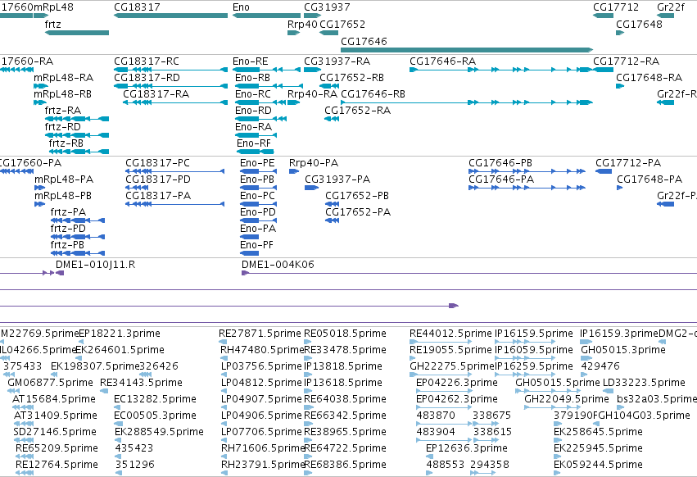The height and width of the screenshot is (477, 697).
Task: Select transcript label "CG17646-RB"
Action: click(x=373, y=94)
